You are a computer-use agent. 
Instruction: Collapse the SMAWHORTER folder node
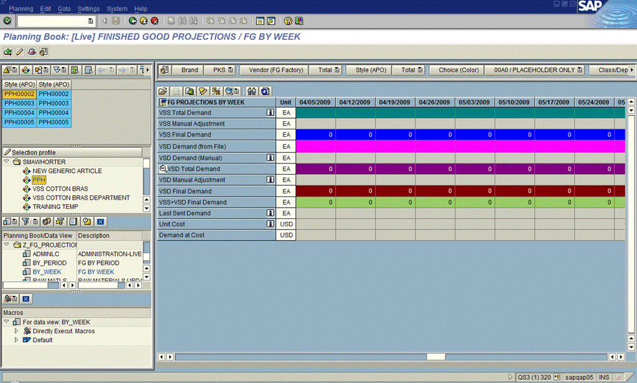point(6,162)
